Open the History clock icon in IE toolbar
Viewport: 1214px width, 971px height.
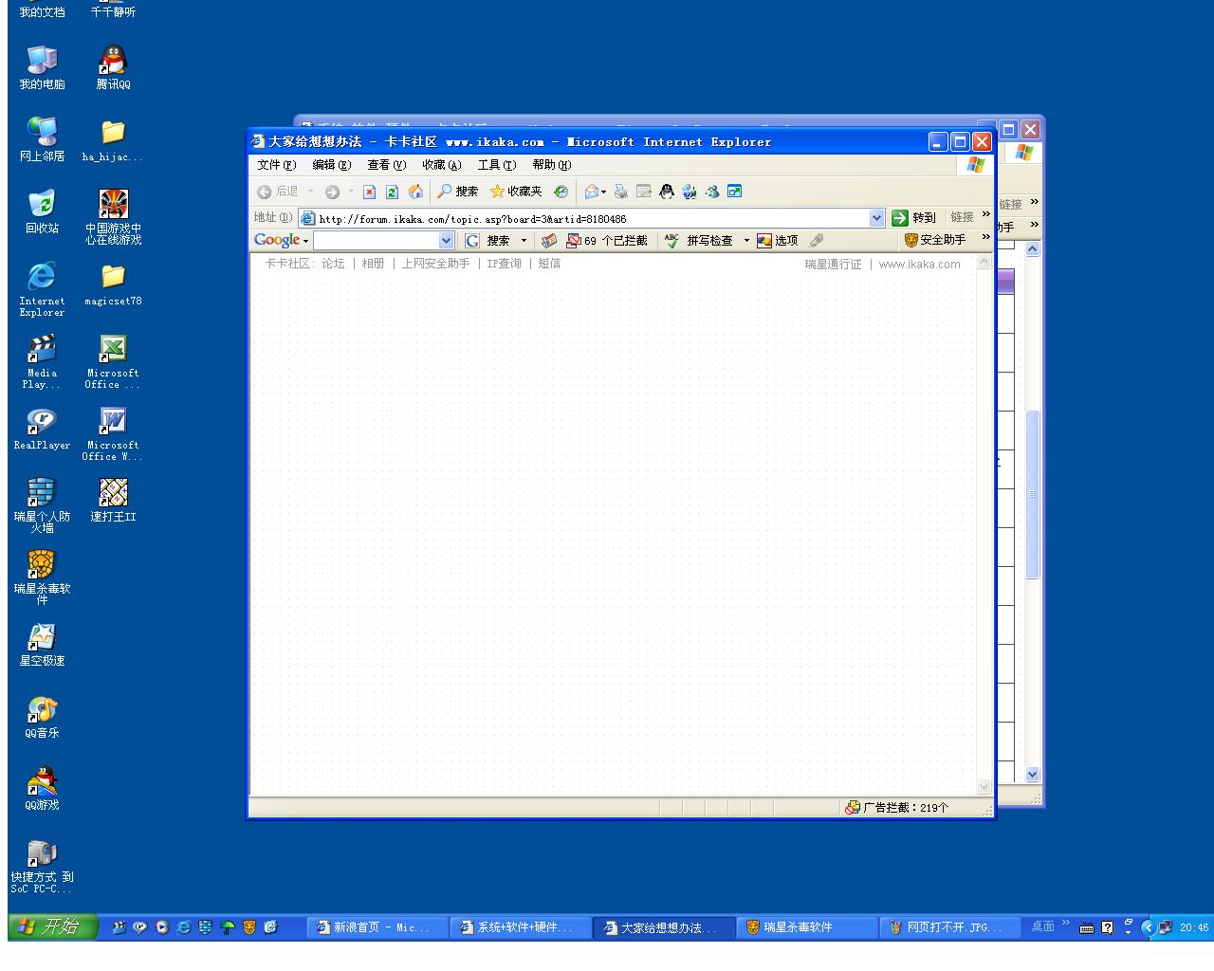point(561,192)
